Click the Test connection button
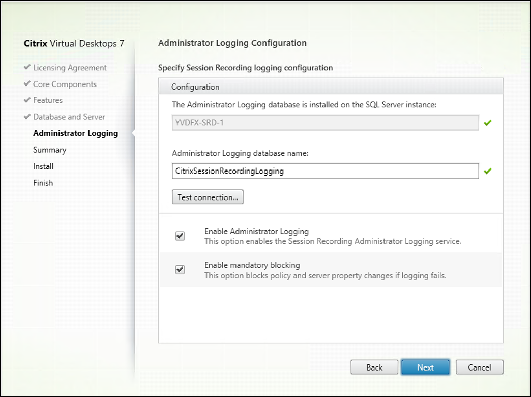The height and width of the screenshot is (397, 531). tap(208, 197)
